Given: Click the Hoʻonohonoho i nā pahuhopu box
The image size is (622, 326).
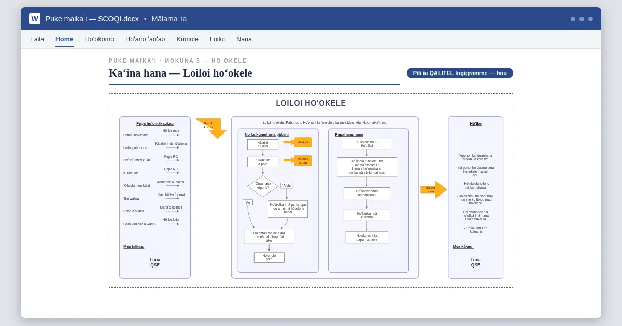Looking at the screenshot, I should [367, 193].
